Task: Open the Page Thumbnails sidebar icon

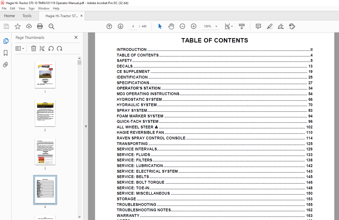Action: pos(6,41)
